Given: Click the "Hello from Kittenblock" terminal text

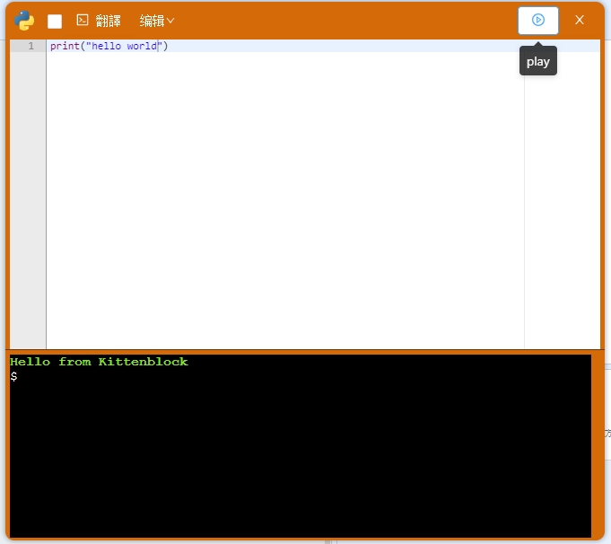Looking at the screenshot, I should coord(99,362).
